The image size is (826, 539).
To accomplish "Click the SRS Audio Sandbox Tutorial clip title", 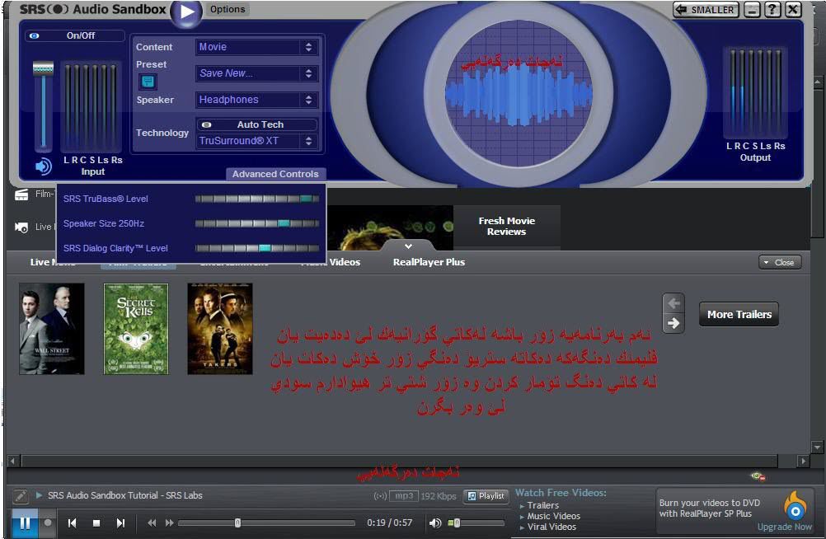I will point(124,495).
